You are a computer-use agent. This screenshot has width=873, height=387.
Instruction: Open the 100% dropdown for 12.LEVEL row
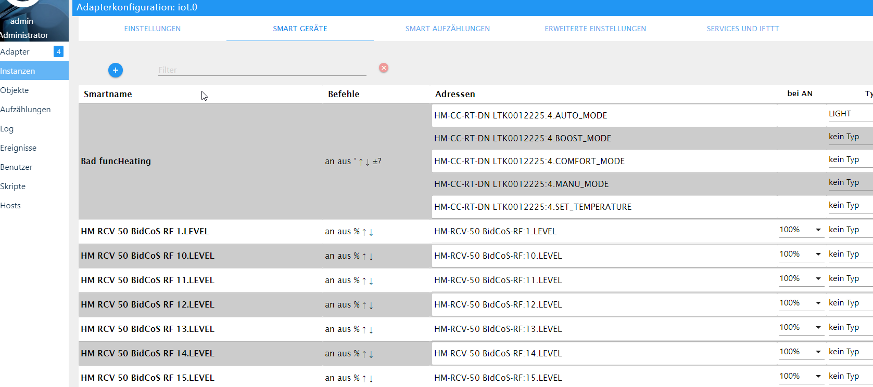802,303
